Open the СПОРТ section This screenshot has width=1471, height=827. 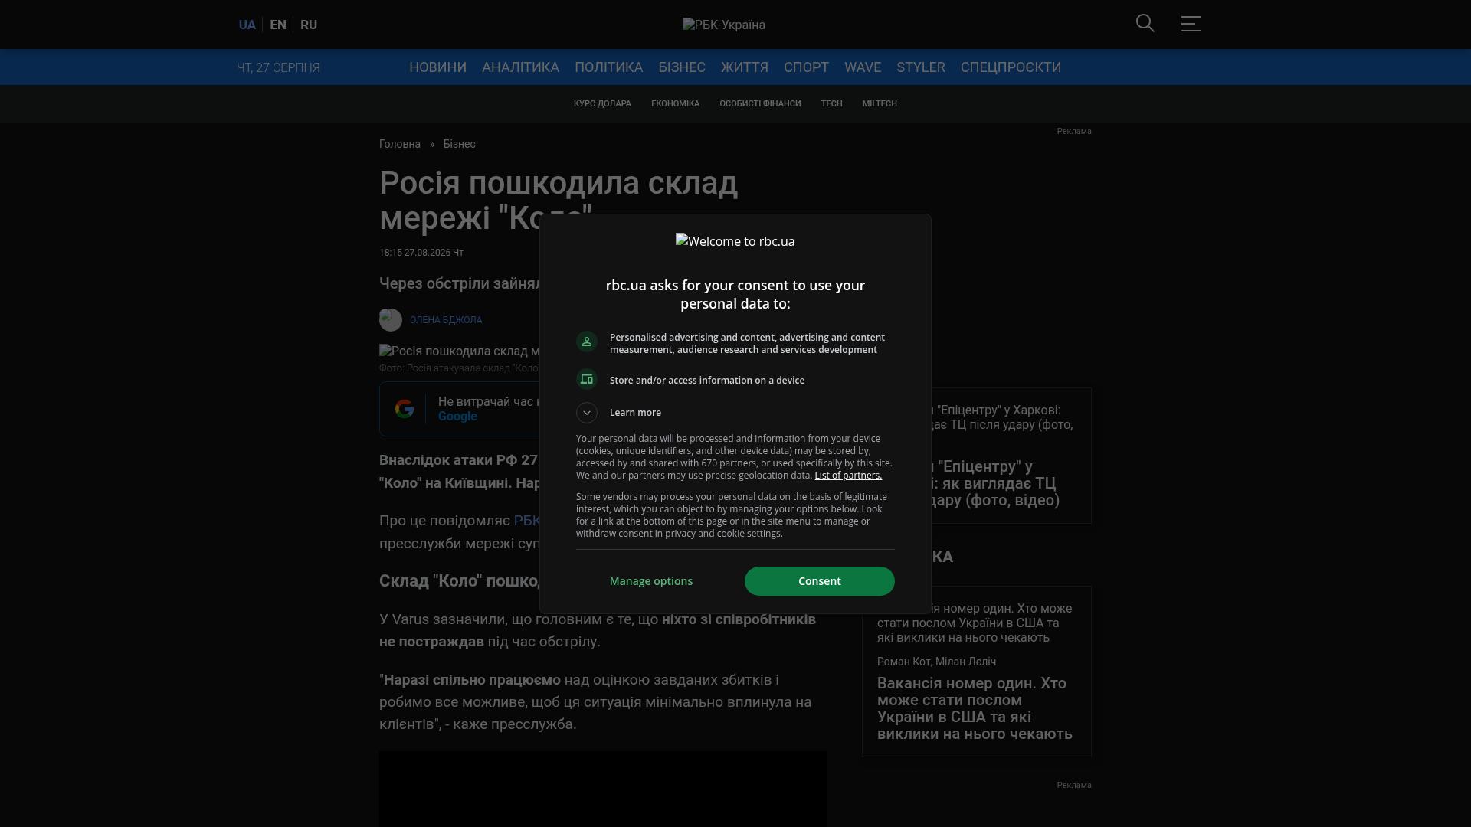pyautogui.click(x=806, y=67)
